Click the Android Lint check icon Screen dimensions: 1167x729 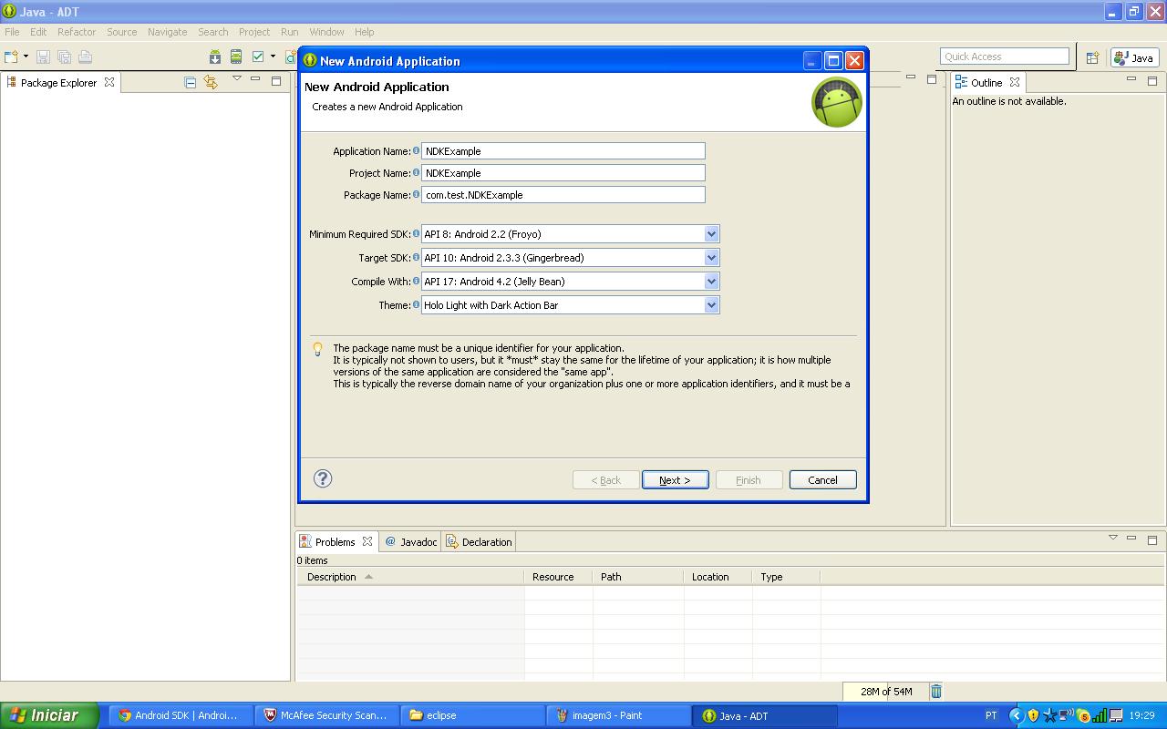[x=258, y=56]
